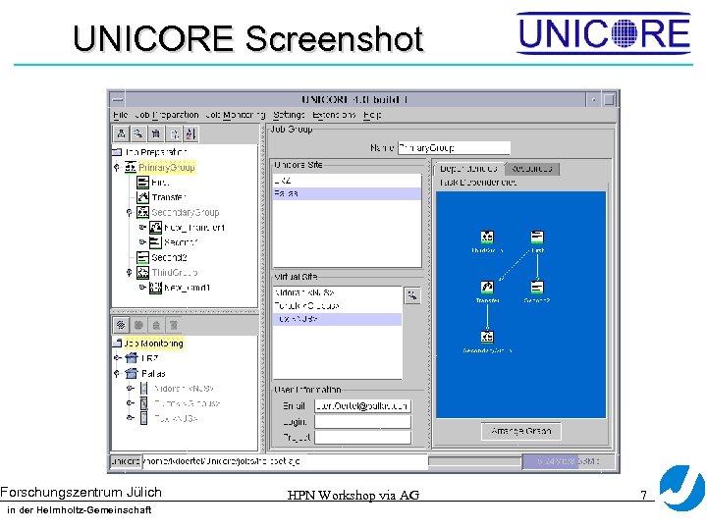Viewport: 707px width, 530px height.
Task: Collapse the Pallas node in Job Monitoring
Action: coord(117,373)
